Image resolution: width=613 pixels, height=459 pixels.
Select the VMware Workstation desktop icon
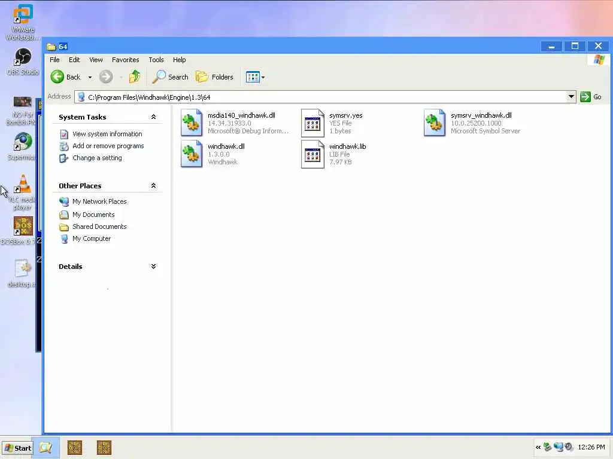point(22,22)
